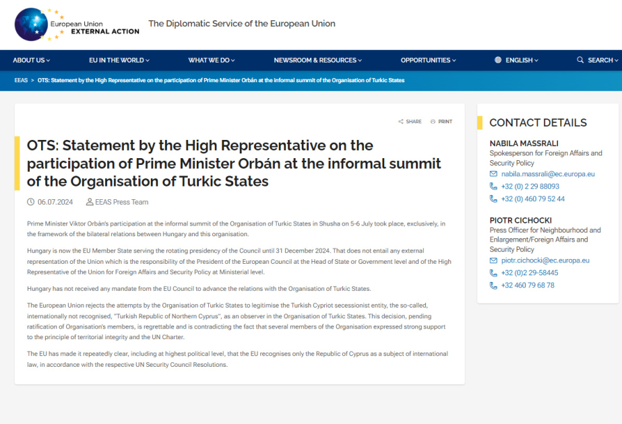Open the Newsroom & Resources menu

pos(318,60)
